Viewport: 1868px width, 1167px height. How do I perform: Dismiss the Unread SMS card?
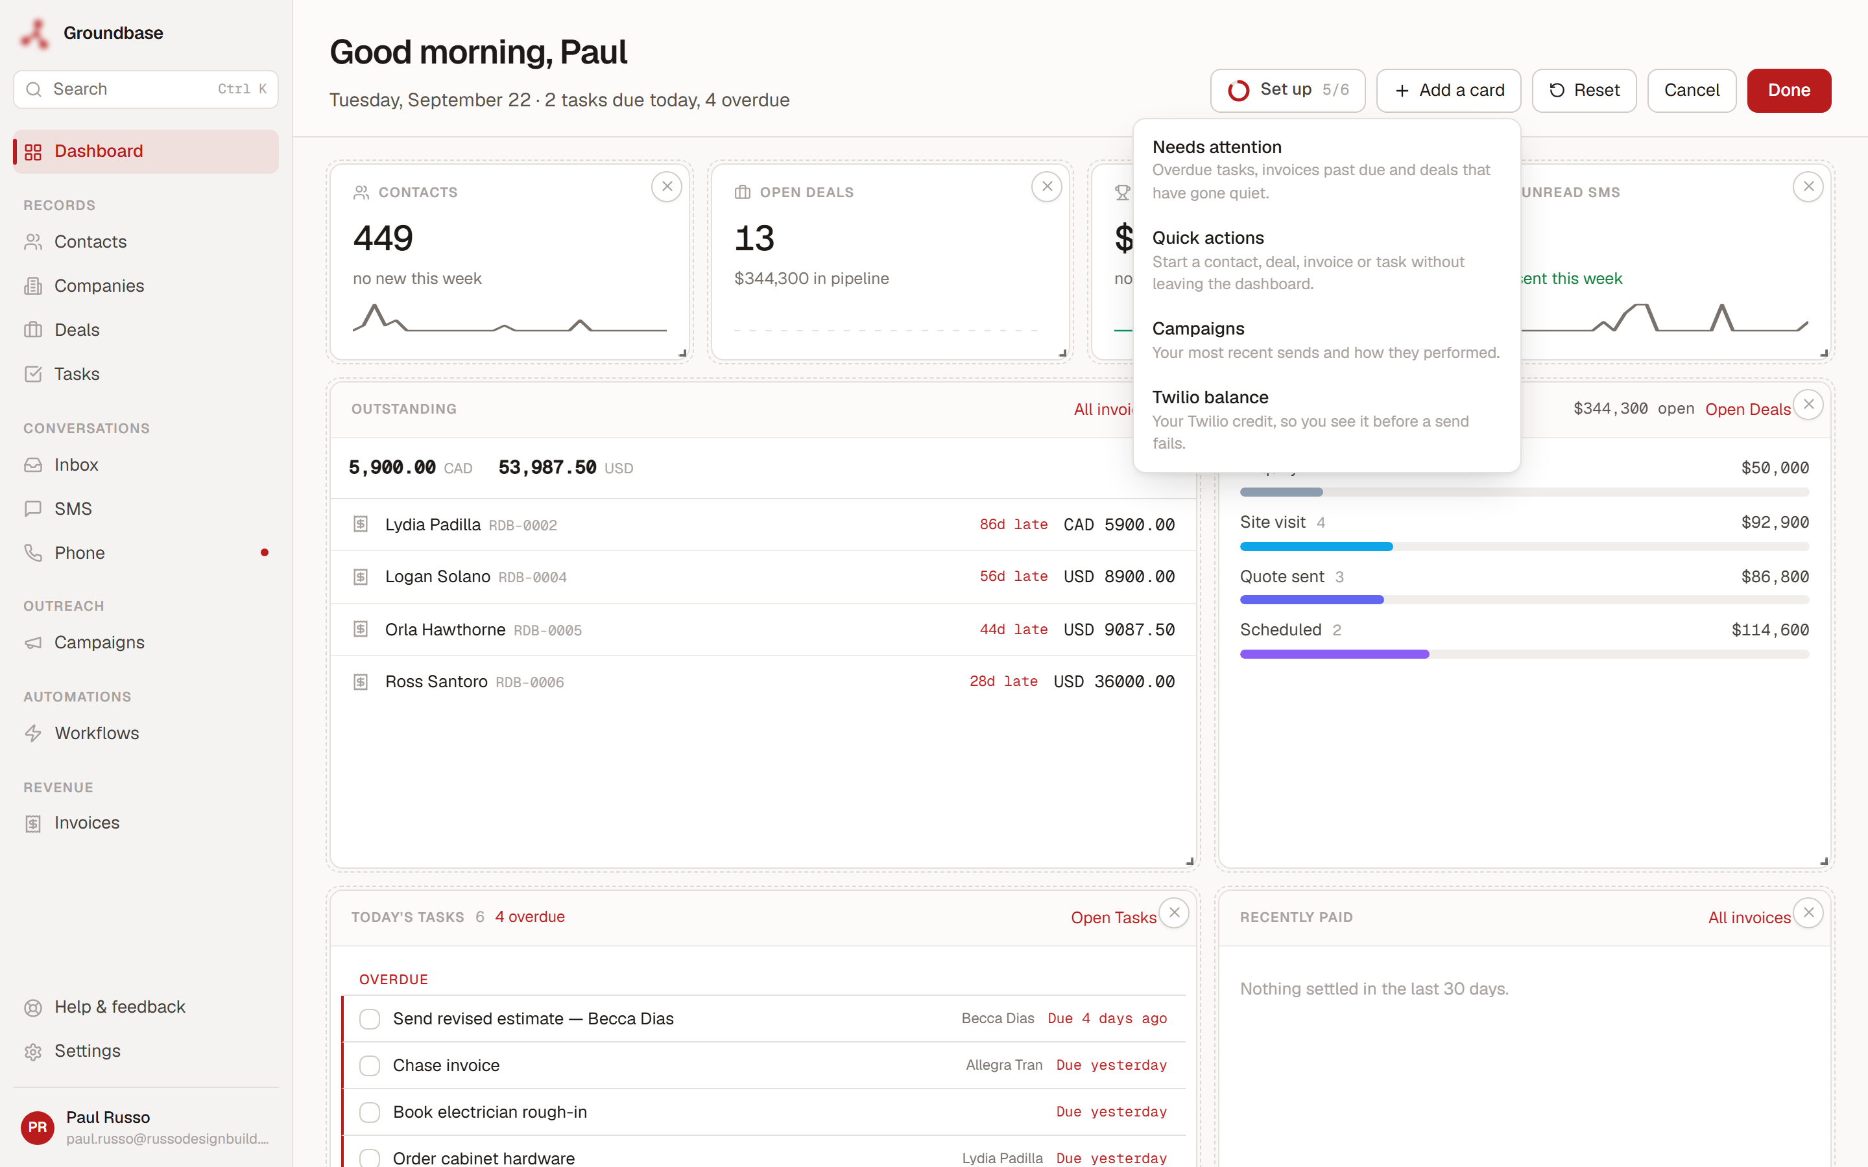[1808, 187]
